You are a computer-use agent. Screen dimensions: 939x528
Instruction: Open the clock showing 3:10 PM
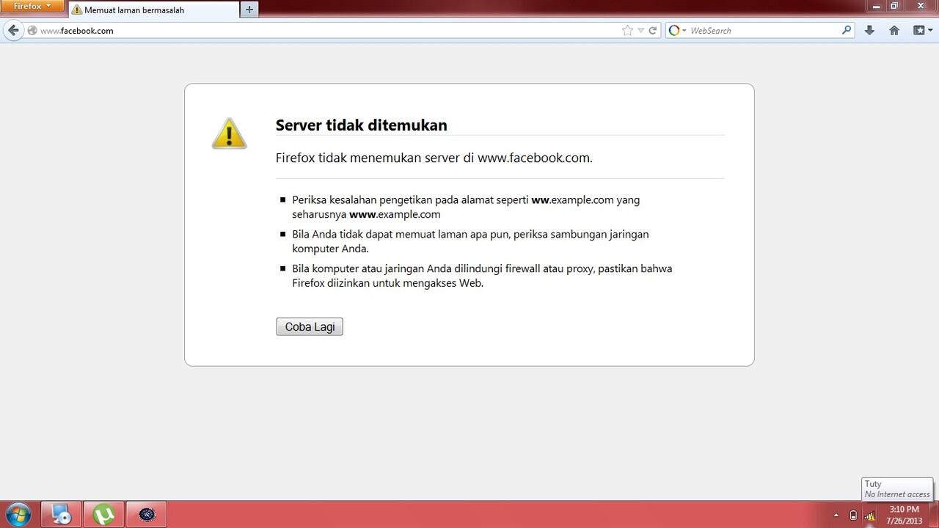pyautogui.click(x=904, y=515)
